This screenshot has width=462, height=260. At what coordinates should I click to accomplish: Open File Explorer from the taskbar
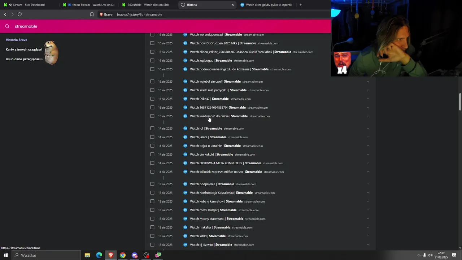point(87,255)
